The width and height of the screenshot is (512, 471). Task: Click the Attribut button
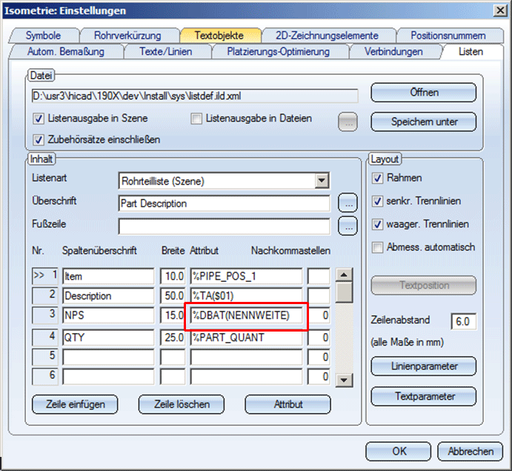coord(288,405)
